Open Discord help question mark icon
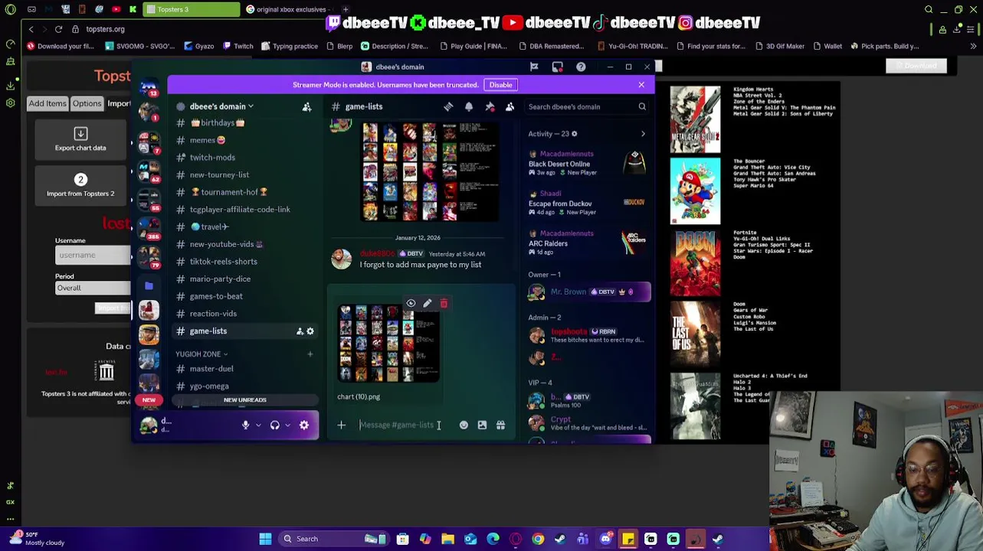This screenshot has width=983, height=551. (x=581, y=67)
